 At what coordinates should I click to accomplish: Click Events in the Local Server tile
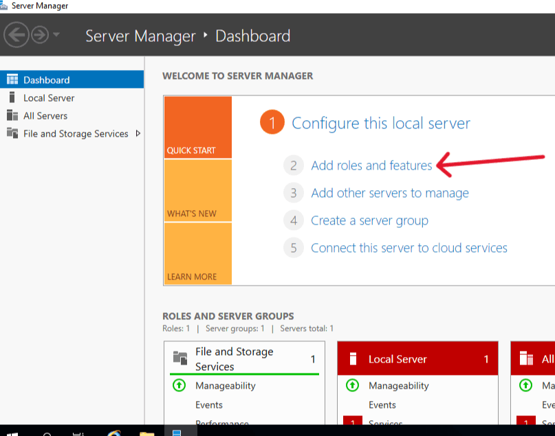(382, 405)
